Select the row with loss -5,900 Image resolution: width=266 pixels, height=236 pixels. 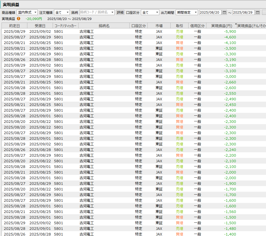pos(134,31)
